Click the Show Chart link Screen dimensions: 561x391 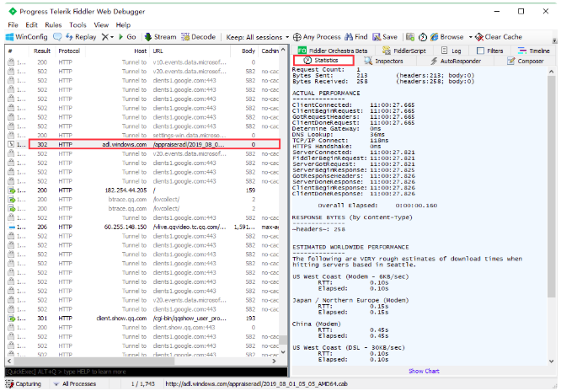pyautogui.click(x=424, y=371)
